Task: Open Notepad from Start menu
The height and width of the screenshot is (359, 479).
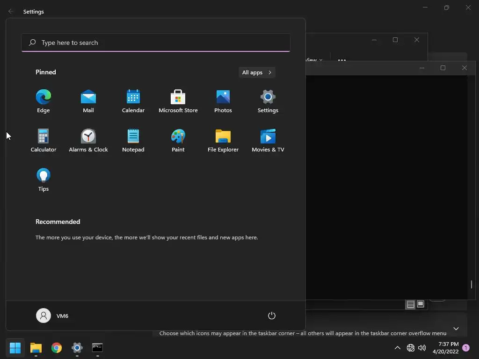Action: 133,140
